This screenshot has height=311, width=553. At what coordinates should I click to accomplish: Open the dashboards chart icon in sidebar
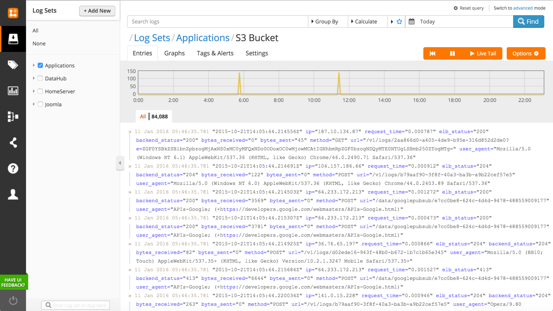point(13,91)
